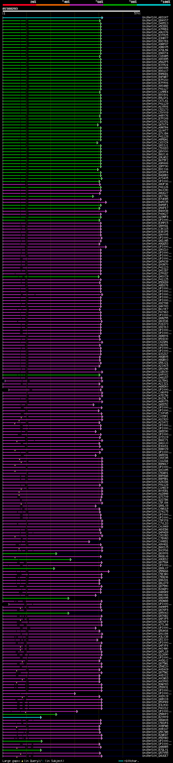The image size is (173, 763).
Task: Click the UniRef100_Q8VX00 entry
Action: [155, 151]
